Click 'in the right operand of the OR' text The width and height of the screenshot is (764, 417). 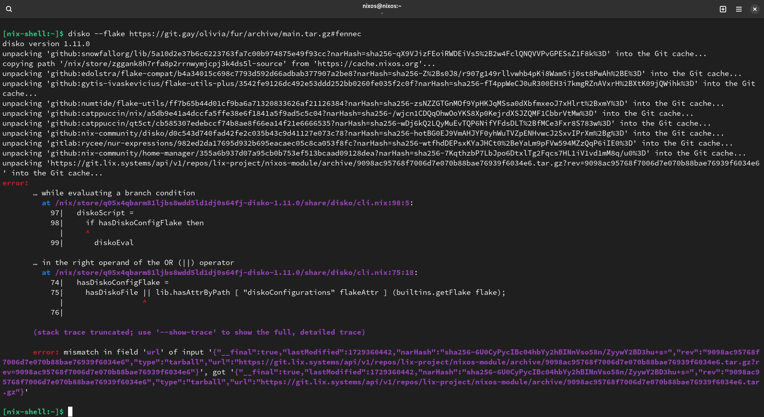click(x=107, y=263)
